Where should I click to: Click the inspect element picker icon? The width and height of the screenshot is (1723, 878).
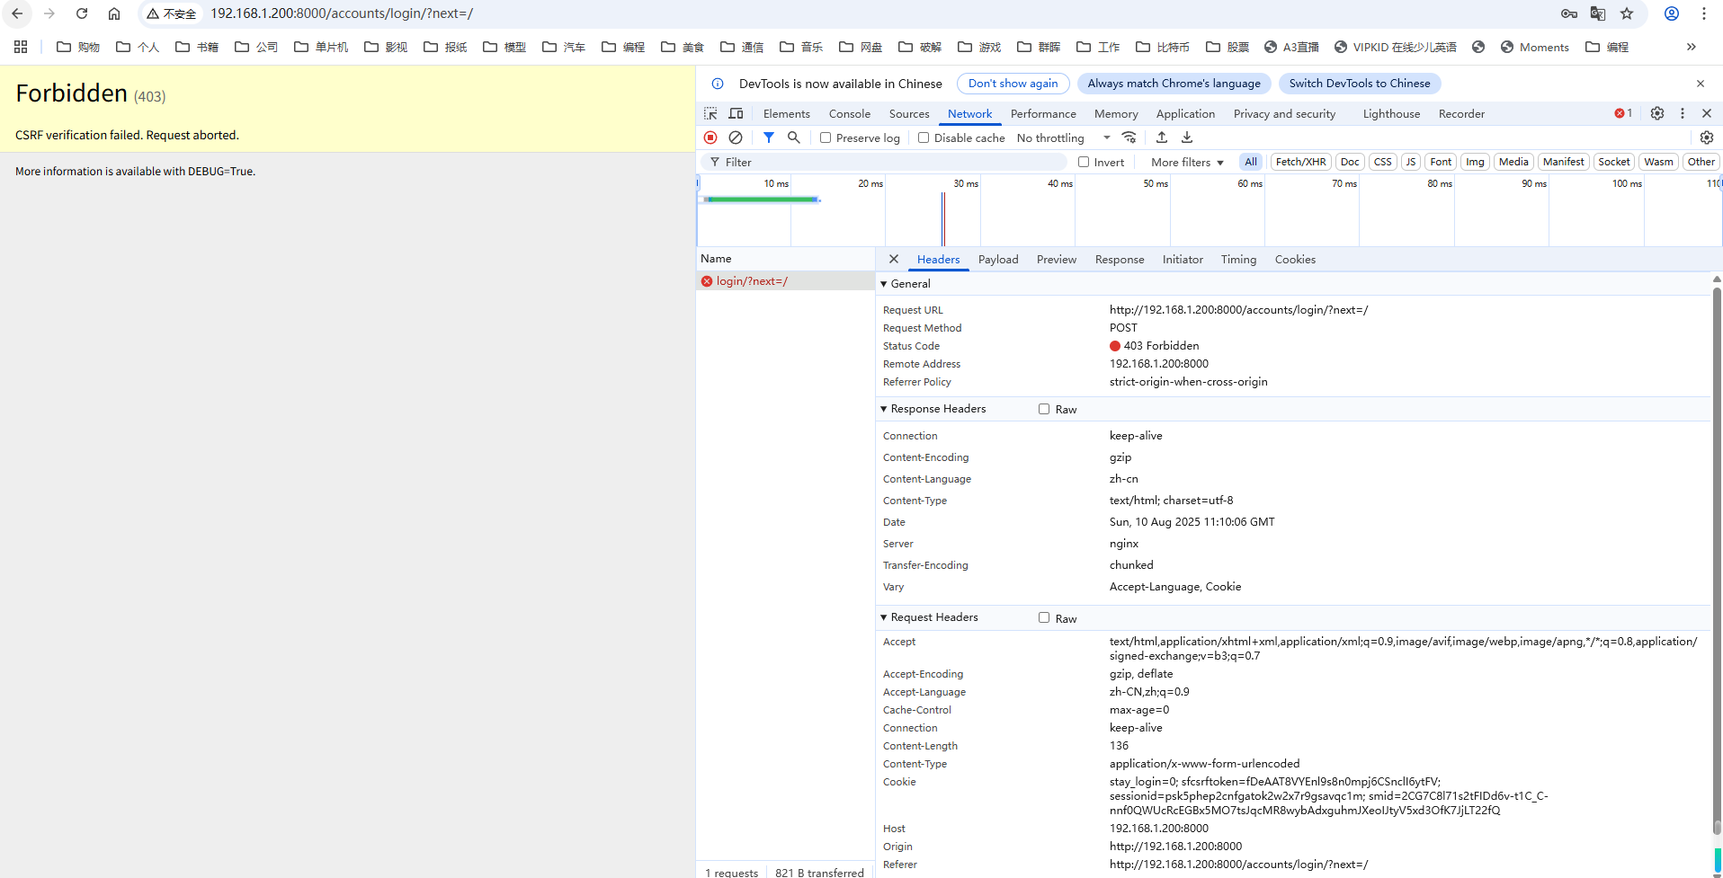(x=710, y=114)
